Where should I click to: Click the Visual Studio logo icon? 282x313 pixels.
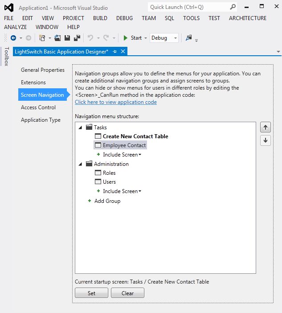point(9,8)
